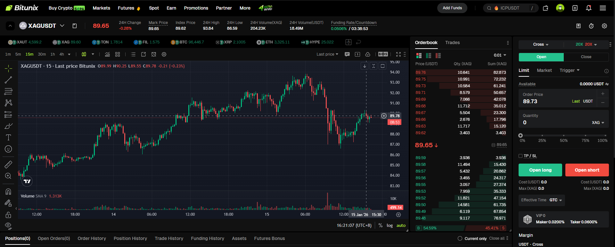
Task: Select the trend line drawing tool
Action: pos(8,80)
